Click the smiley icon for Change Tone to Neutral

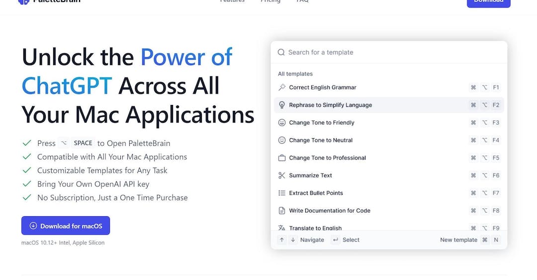(282, 140)
